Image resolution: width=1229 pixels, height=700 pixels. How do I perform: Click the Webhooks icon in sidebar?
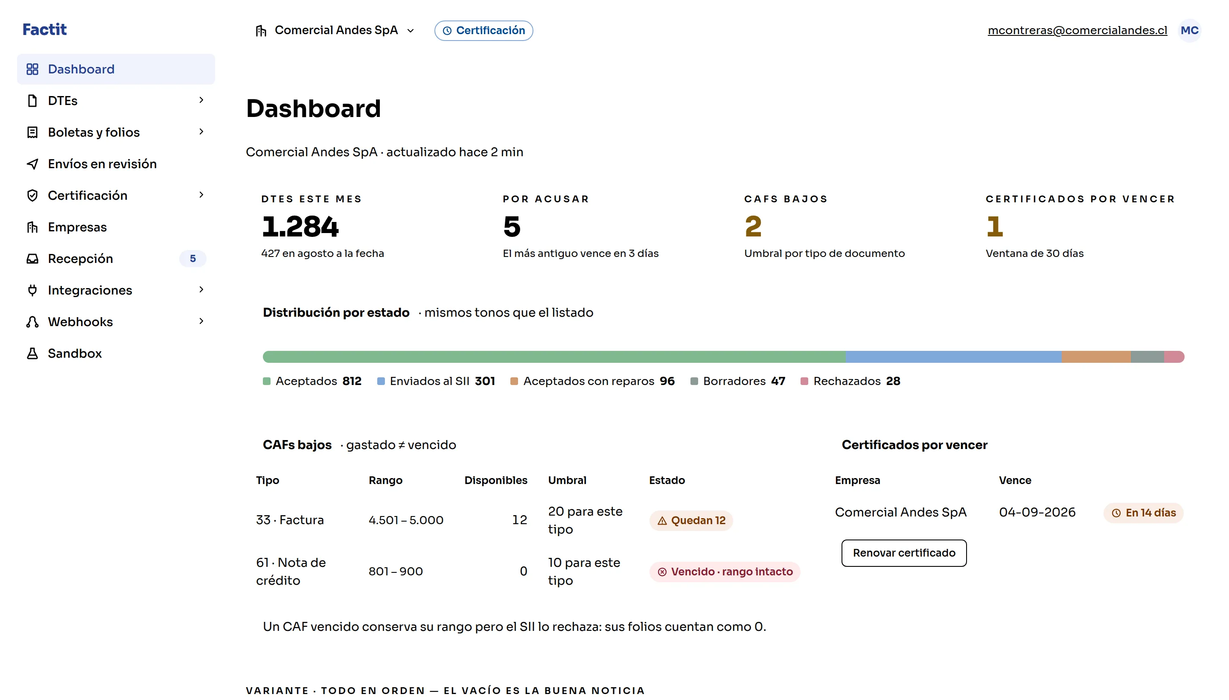point(32,322)
